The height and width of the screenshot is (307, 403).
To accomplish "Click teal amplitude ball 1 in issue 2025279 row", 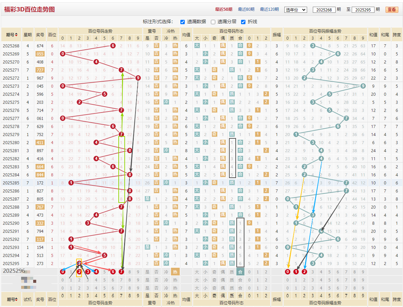I will (x=296, y=134).
